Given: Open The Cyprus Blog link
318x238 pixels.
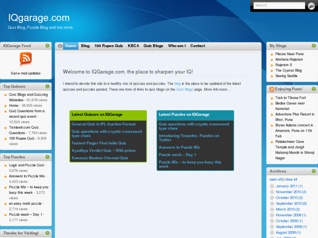Looking at the screenshot, I should 288,70.
